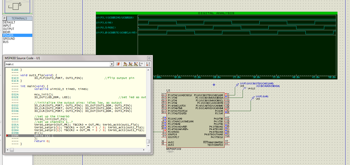This screenshot has width=350, height=165.
Task: Click the DIGITAL ANALYSIS graph title bar
Action: [x=216, y=13]
